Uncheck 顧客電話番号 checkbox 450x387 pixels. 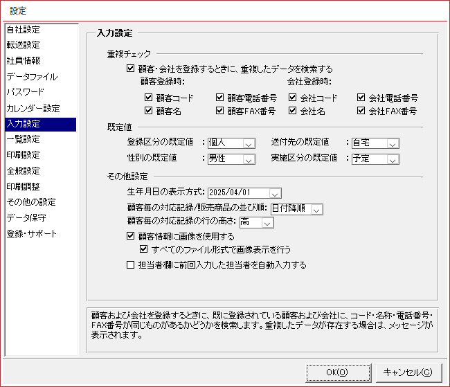220,98
